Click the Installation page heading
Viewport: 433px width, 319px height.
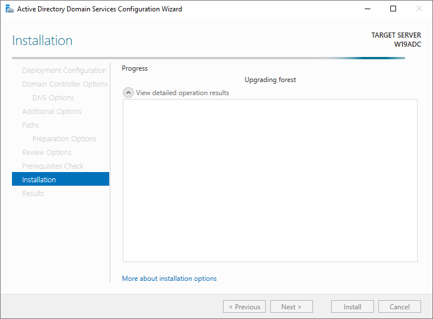pos(42,40)
